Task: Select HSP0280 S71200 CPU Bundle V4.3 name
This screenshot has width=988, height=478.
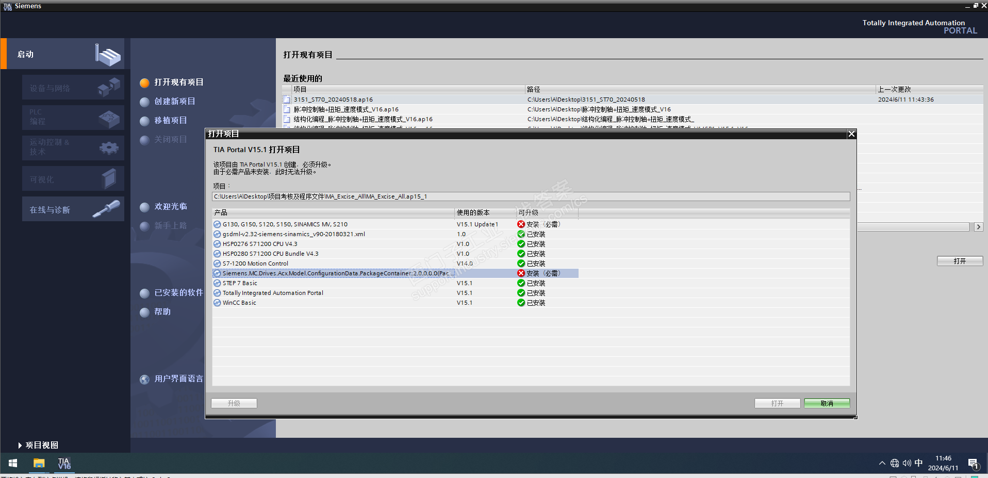Action: (271, 254)
